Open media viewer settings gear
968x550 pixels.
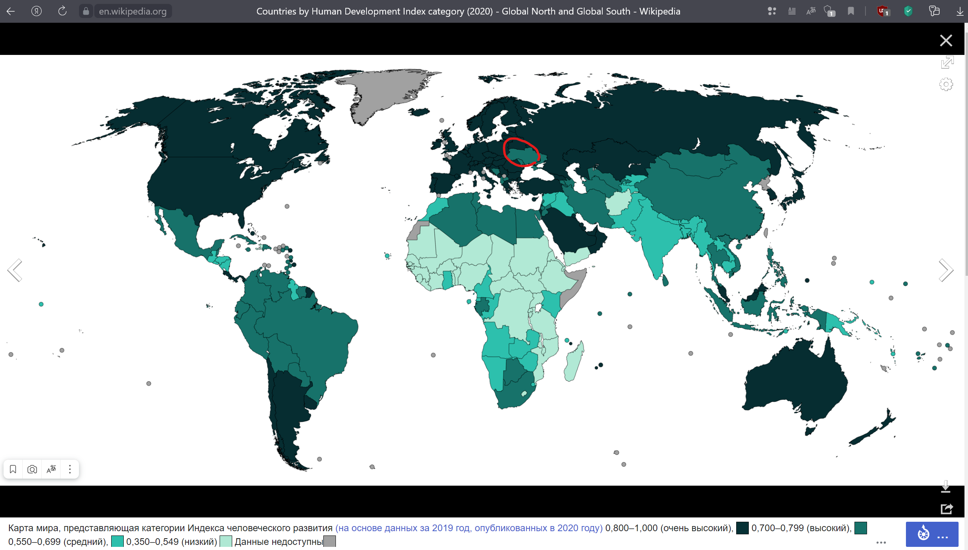[x=946, y=84]
